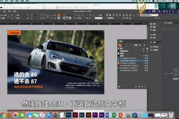Click stroke swatch in control bar
Screen dimensions: 179x119
tap(59, 18)
